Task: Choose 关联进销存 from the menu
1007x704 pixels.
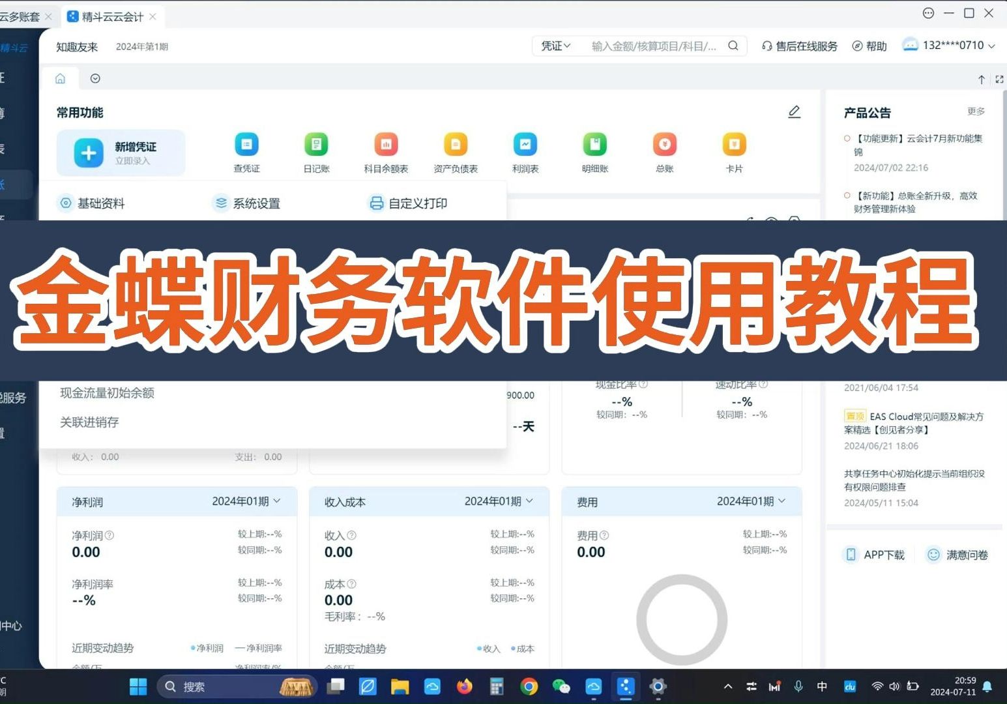Action: point(89,422)
